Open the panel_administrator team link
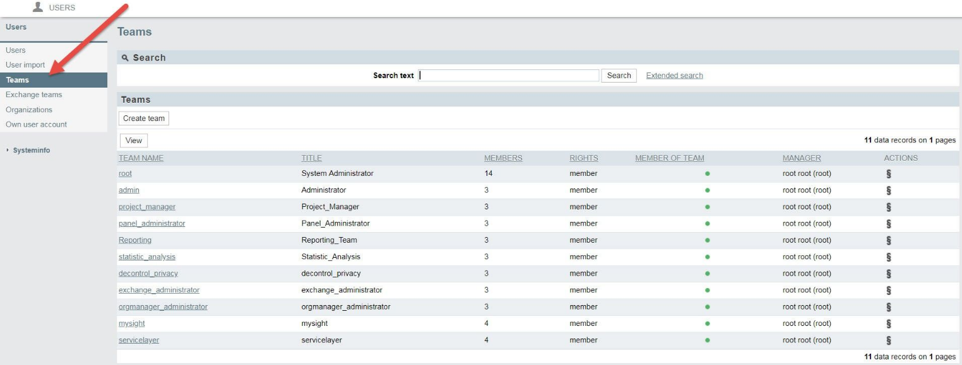The width and height of the screenshot is (962, 365). click(152, 224)
